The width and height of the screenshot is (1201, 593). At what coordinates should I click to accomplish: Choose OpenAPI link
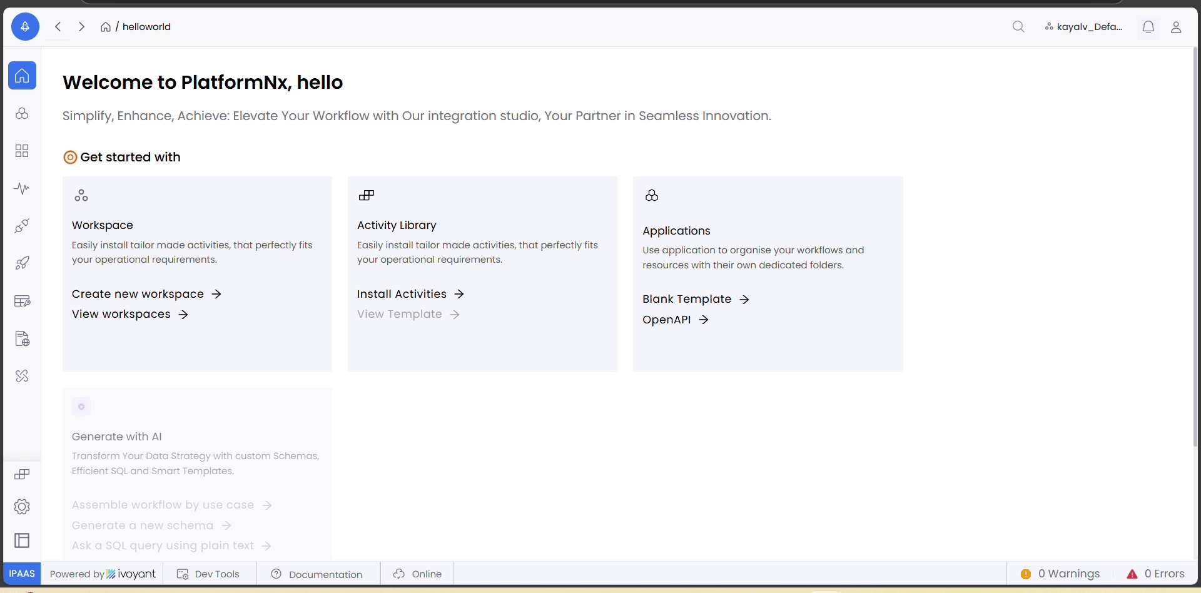pyautogui.click(x=676, y=320)
